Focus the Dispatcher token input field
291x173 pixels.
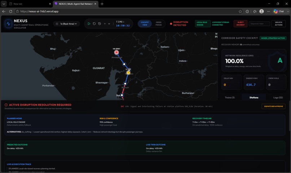point(259,23)
